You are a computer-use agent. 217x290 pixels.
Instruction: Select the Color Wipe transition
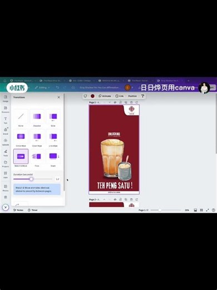(x=37, y=138)
